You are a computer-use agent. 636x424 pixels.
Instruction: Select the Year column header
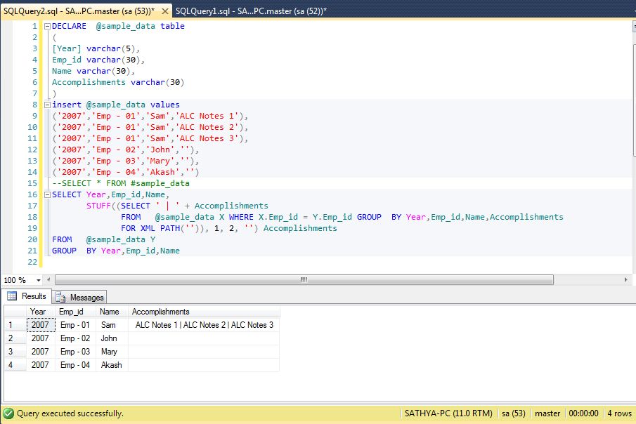coord(41,311)
